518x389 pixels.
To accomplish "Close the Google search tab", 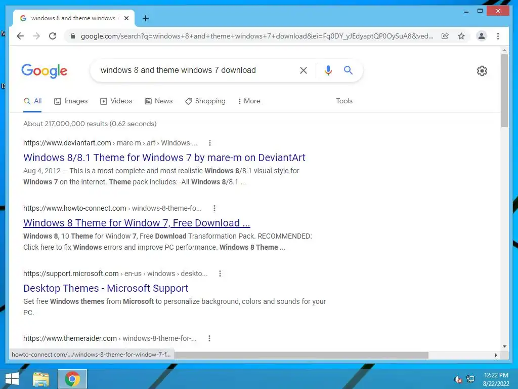I will click(x=126, y=18).
